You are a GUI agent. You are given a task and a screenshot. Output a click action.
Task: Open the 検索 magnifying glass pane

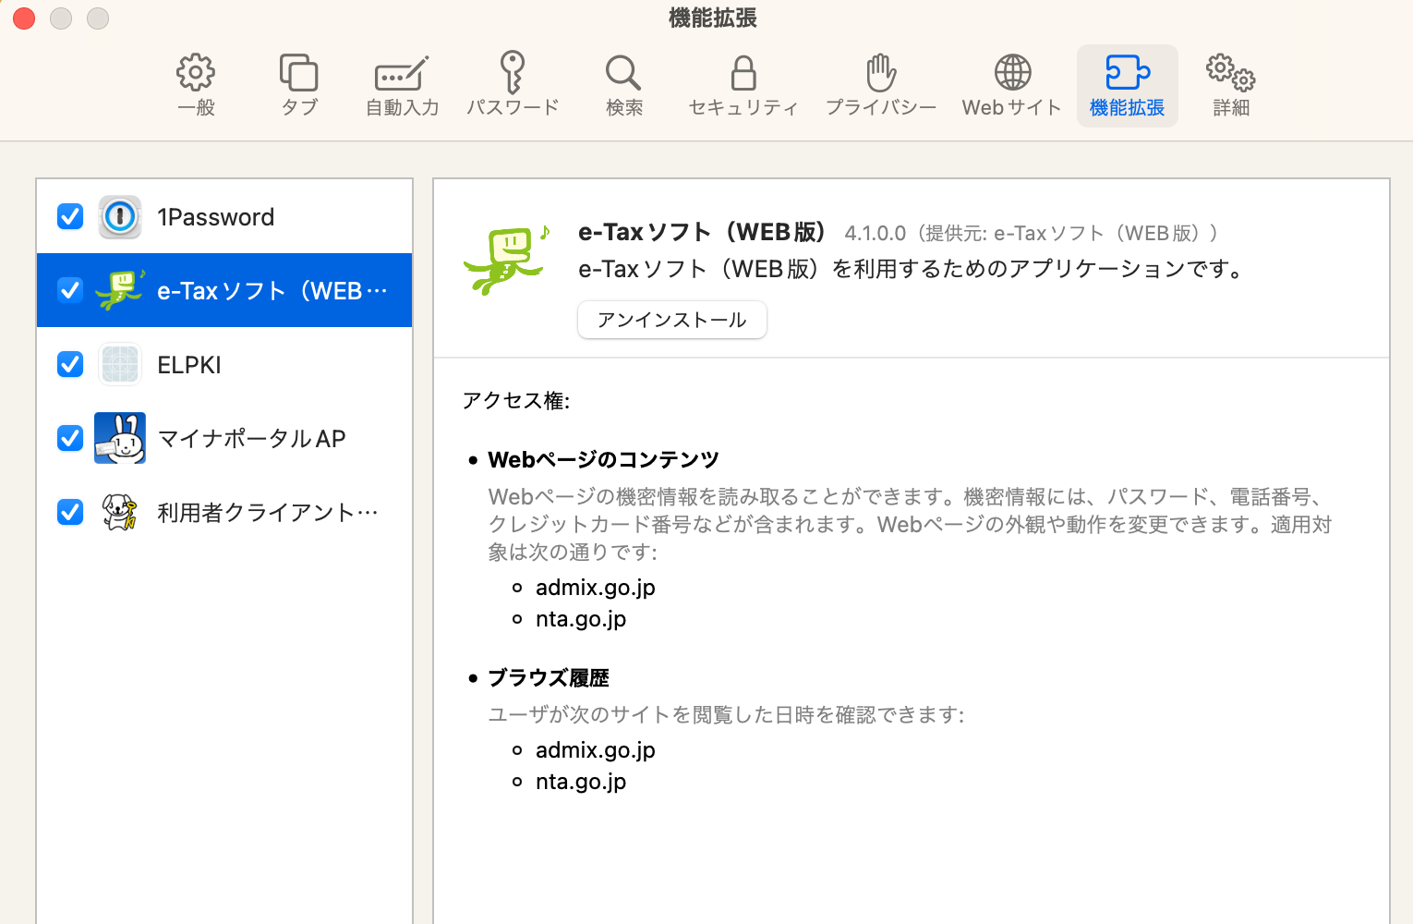[623, 74]
